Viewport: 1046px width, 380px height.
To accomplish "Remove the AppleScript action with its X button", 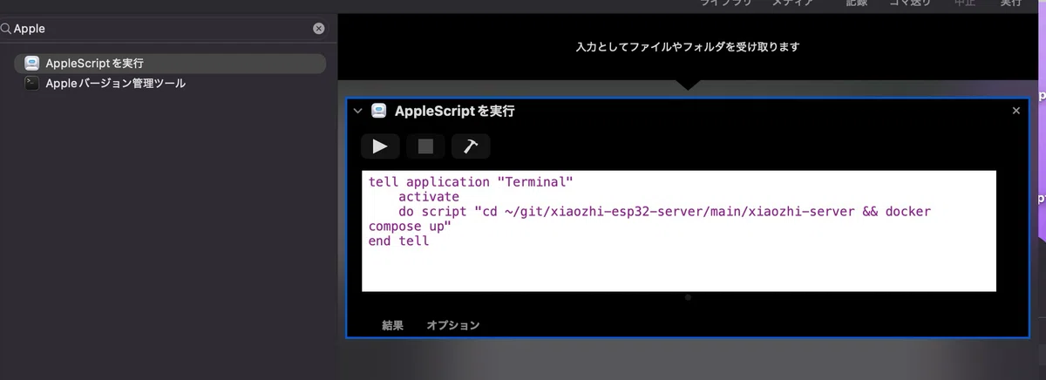I will click(1015, 111).
